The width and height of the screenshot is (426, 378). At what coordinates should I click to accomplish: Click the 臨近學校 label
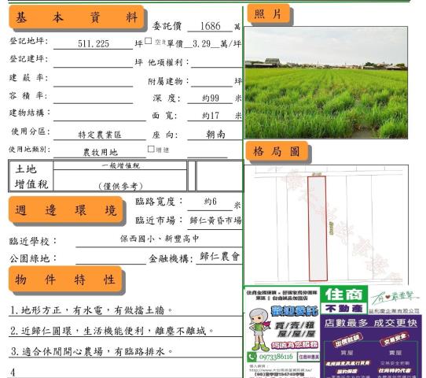click(33, 241)
